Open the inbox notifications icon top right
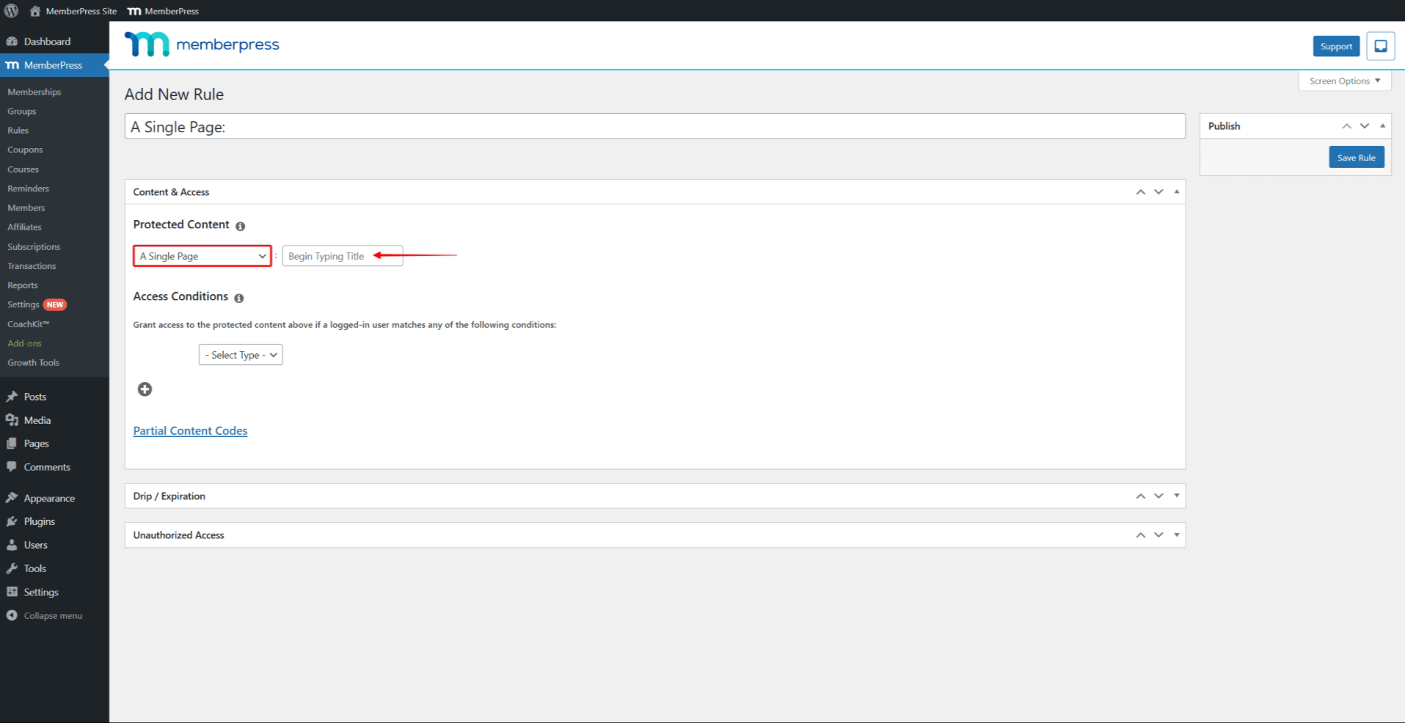1405x723 pixels. [x=1381, y=45]
